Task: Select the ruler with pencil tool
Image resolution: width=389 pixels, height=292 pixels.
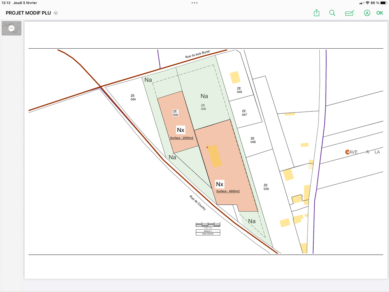Action: point(350,13)
